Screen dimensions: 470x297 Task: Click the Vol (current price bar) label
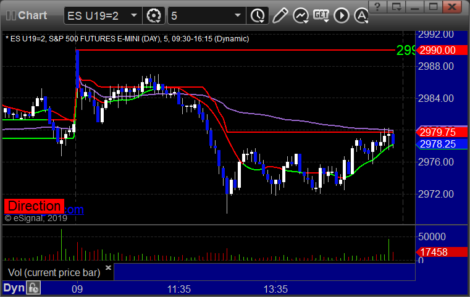tap(54, 272)
